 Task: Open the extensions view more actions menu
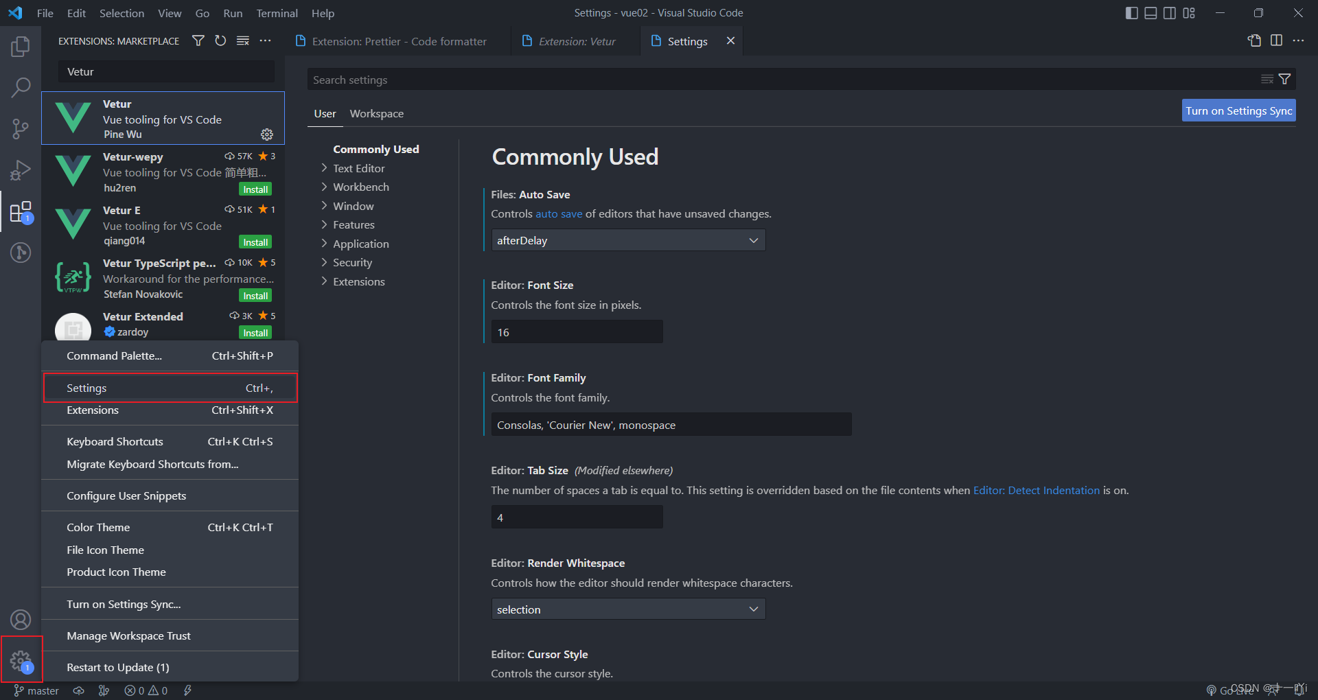265,41
